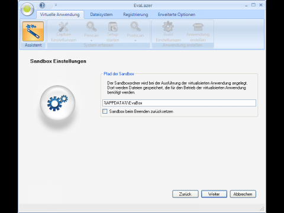Expand the Prescan dropdown arrow
The image size is (284, 213).
click(91, 40)
